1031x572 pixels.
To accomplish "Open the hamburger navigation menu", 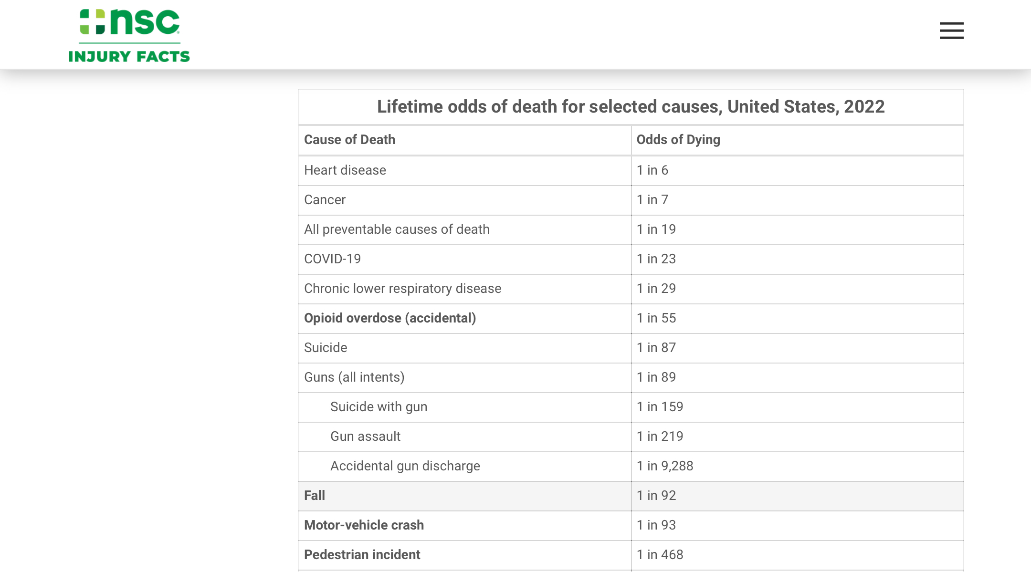I will [x=951, y=31].
